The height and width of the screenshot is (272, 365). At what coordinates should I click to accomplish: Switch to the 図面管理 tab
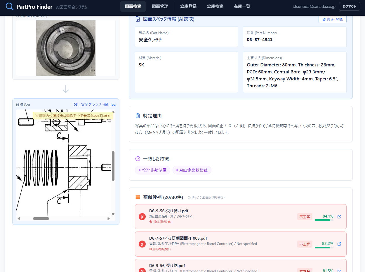160,6
